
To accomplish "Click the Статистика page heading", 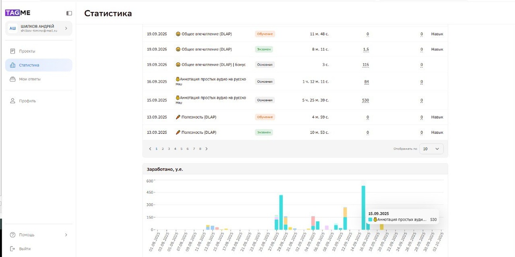I will coord(108,13).
